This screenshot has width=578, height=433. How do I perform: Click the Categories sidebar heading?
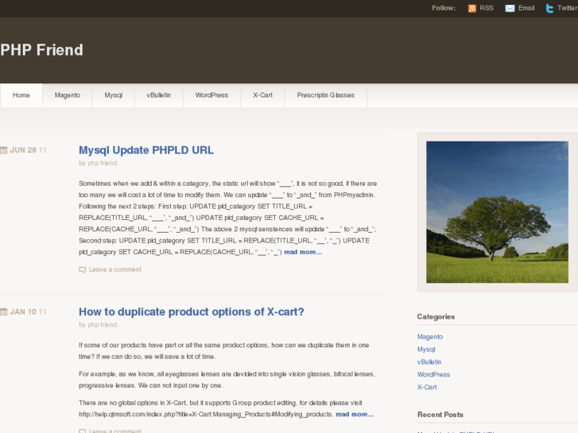(x=436, y=317)
